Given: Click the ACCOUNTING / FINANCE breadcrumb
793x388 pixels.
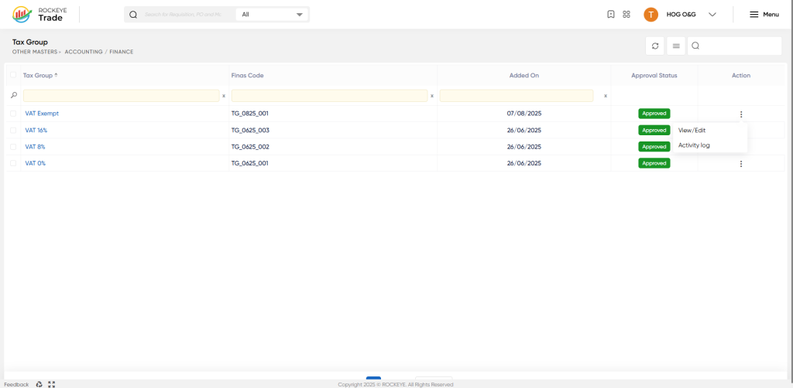Looking at the screenshot, I should pyautogui.click(x=99, y=52).
